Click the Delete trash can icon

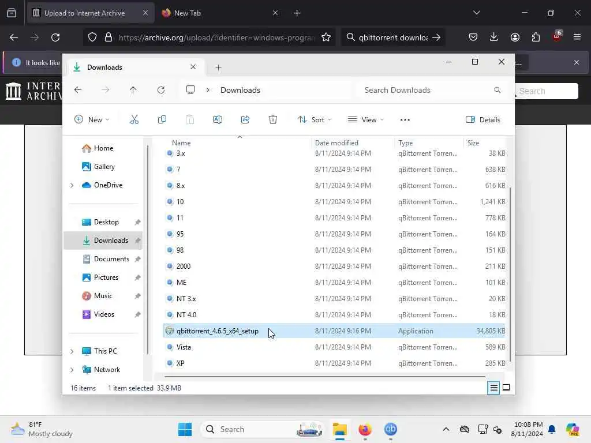(x=273, y=120)
